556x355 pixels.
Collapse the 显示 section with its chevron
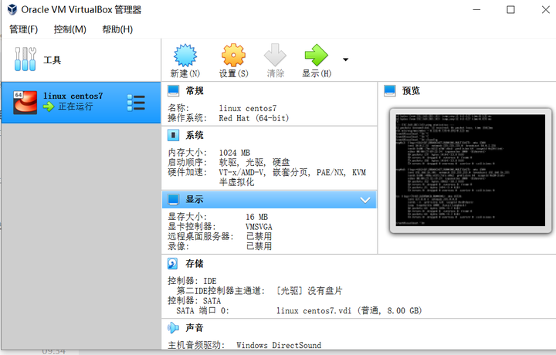[x=364, y=200]
